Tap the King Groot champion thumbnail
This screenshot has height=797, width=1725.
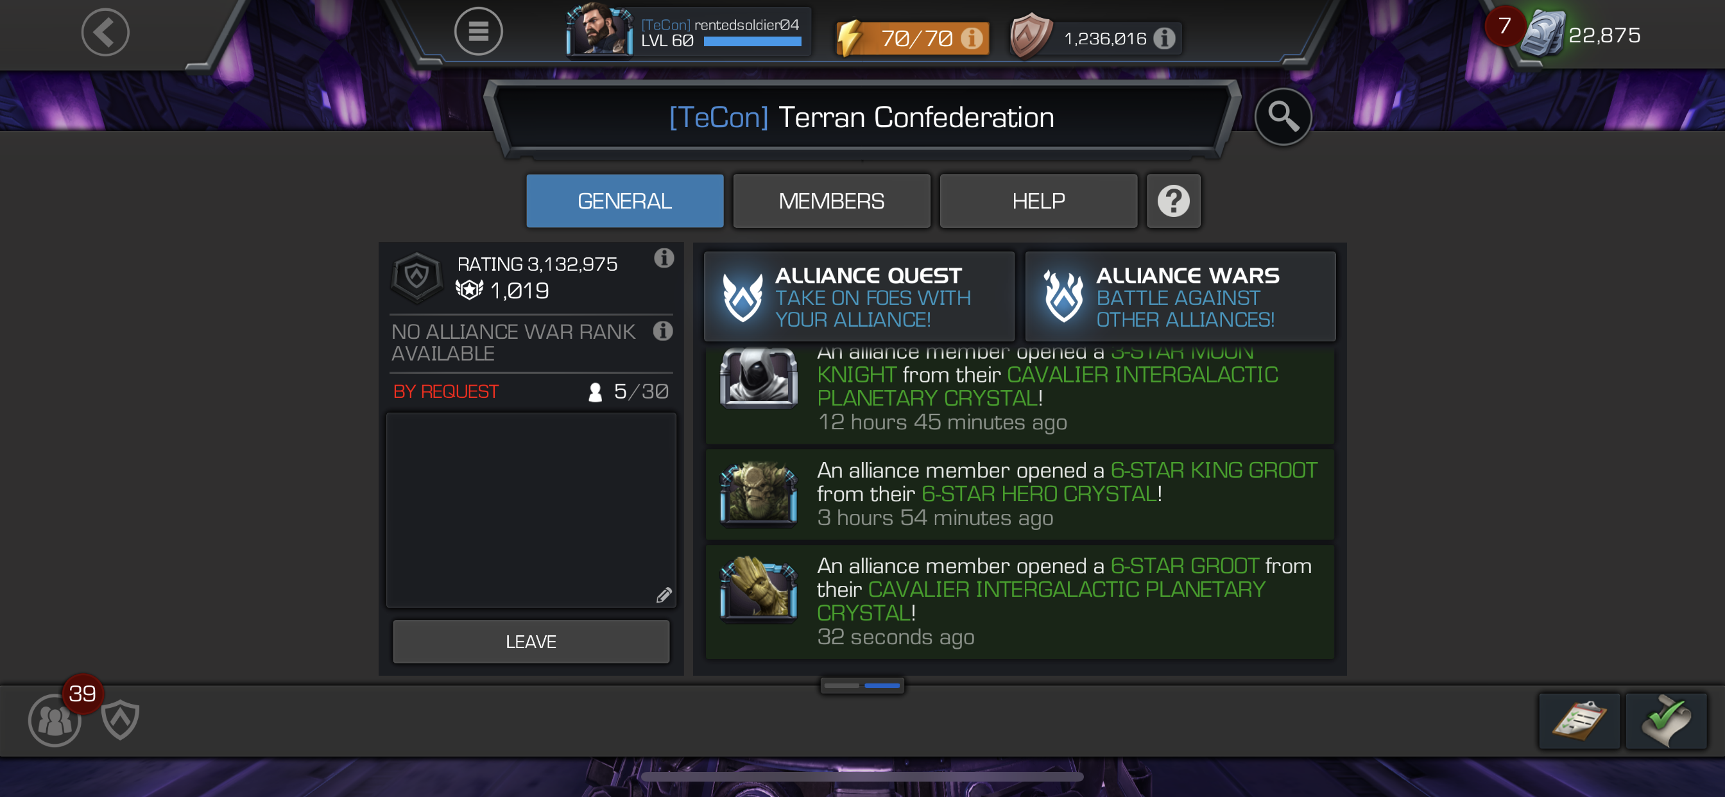(758, 493)
